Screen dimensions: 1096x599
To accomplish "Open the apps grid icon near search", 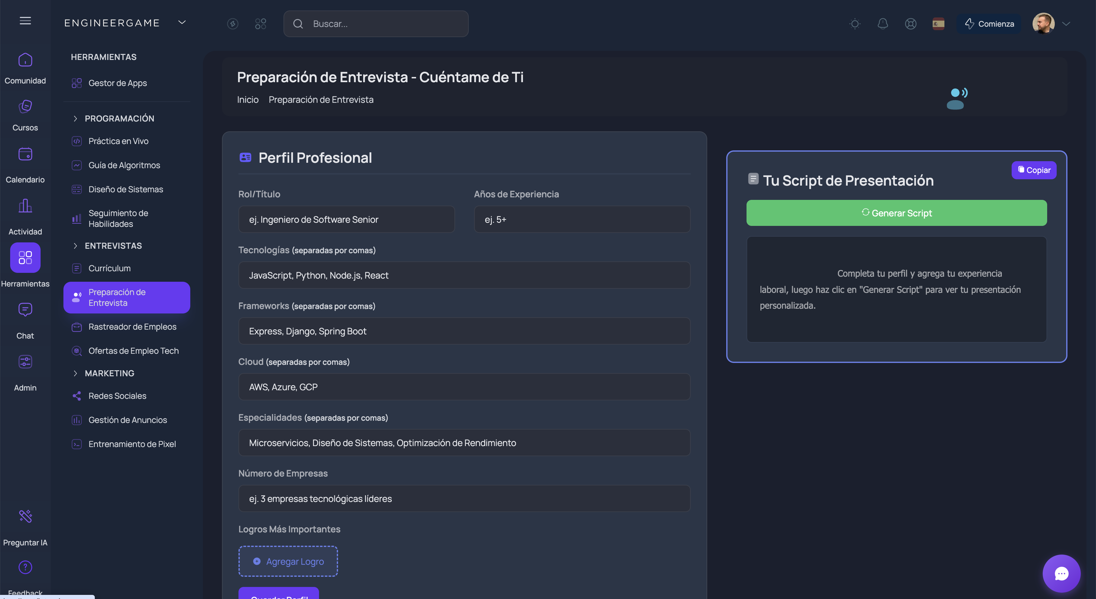I will 260,24.
